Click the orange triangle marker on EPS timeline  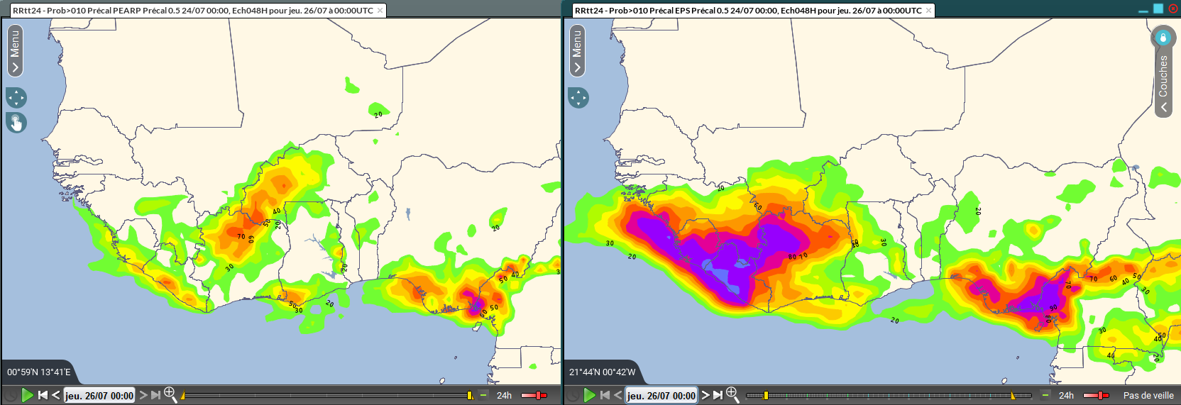(x=1013, y=396)
